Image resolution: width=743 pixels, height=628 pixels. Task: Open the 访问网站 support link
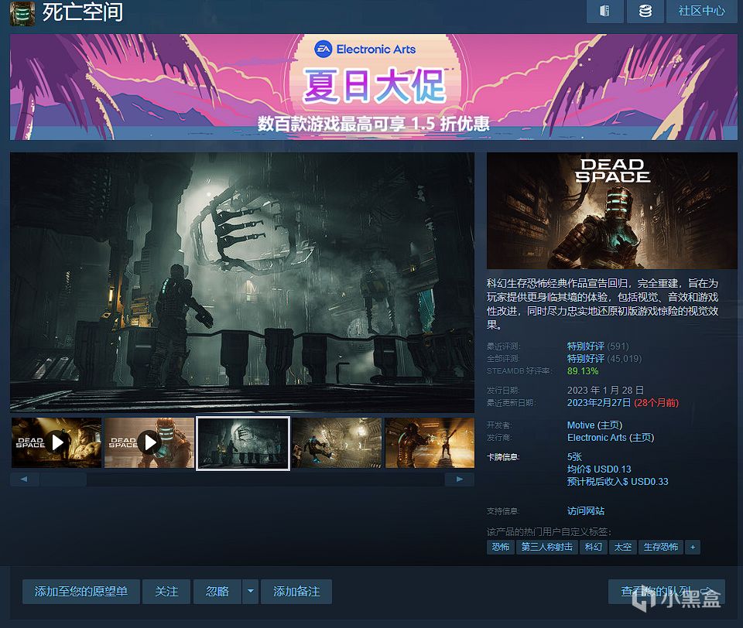pos(586,511)
